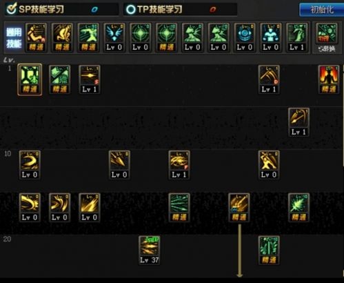Click the green streaks mastered skill icon
Image resolution: width=344 pixels, height=283 pixels.
[x=179, y=208]
